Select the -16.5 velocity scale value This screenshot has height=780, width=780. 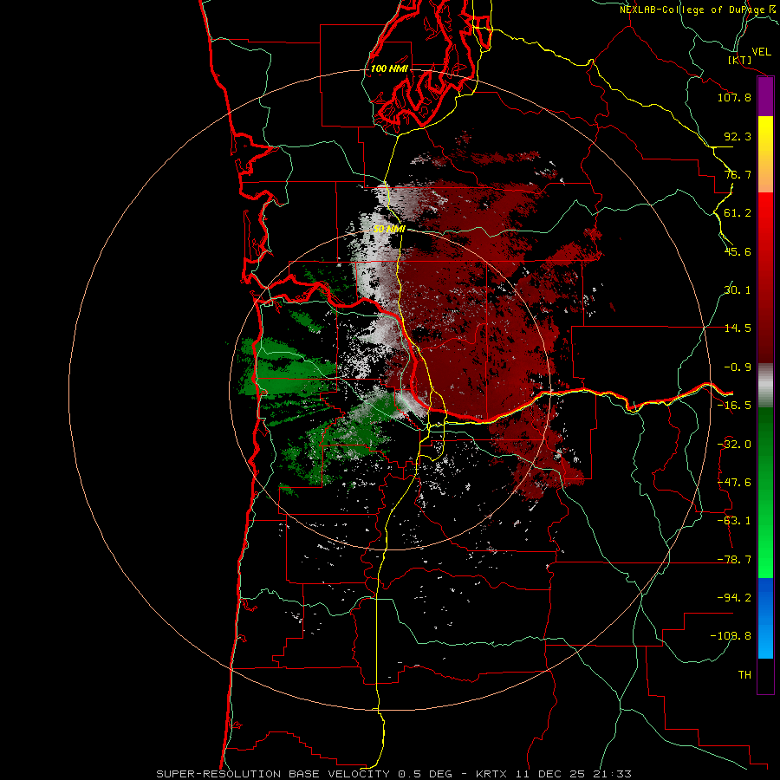[734, 406]
